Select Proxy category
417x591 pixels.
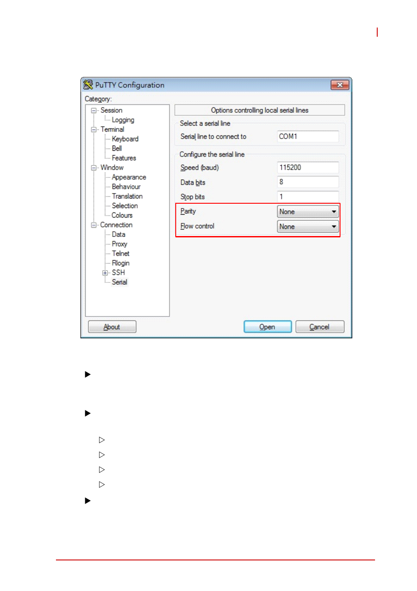tap(119, 244)
